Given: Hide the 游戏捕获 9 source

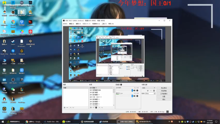Looking at the screenshot, I should pos(91,95).
